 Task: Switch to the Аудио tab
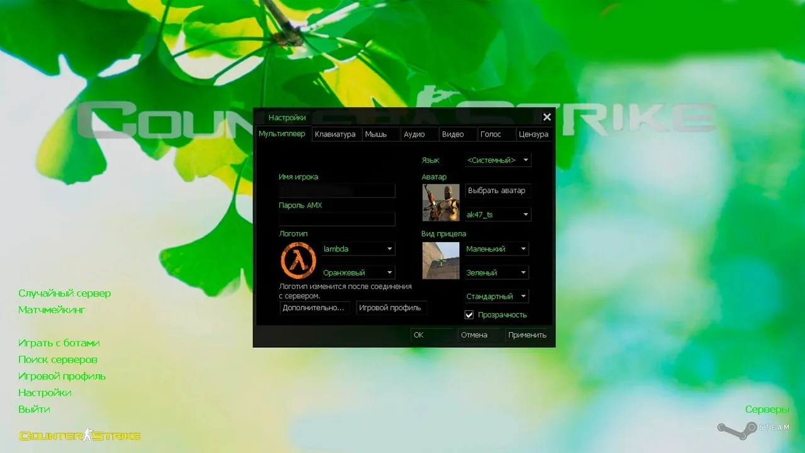tap(419, 134)
